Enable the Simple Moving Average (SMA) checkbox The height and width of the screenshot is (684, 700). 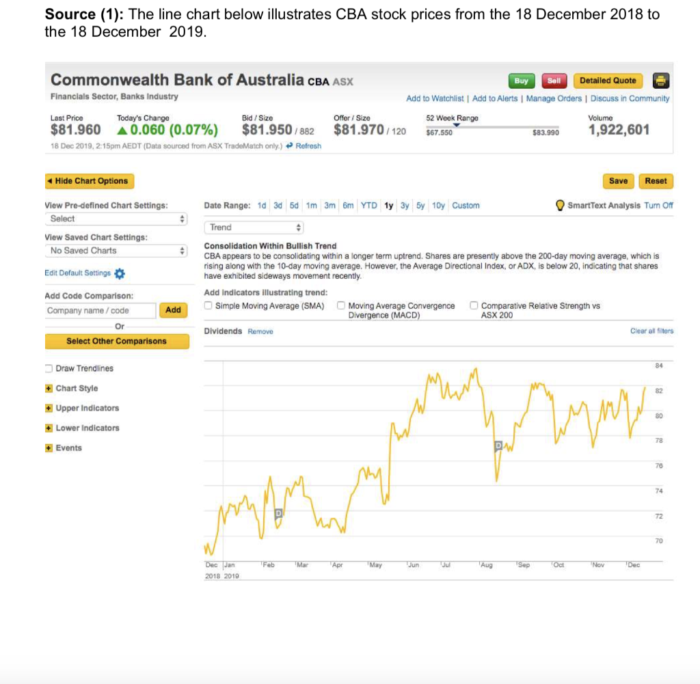click(x=208, y=305)
